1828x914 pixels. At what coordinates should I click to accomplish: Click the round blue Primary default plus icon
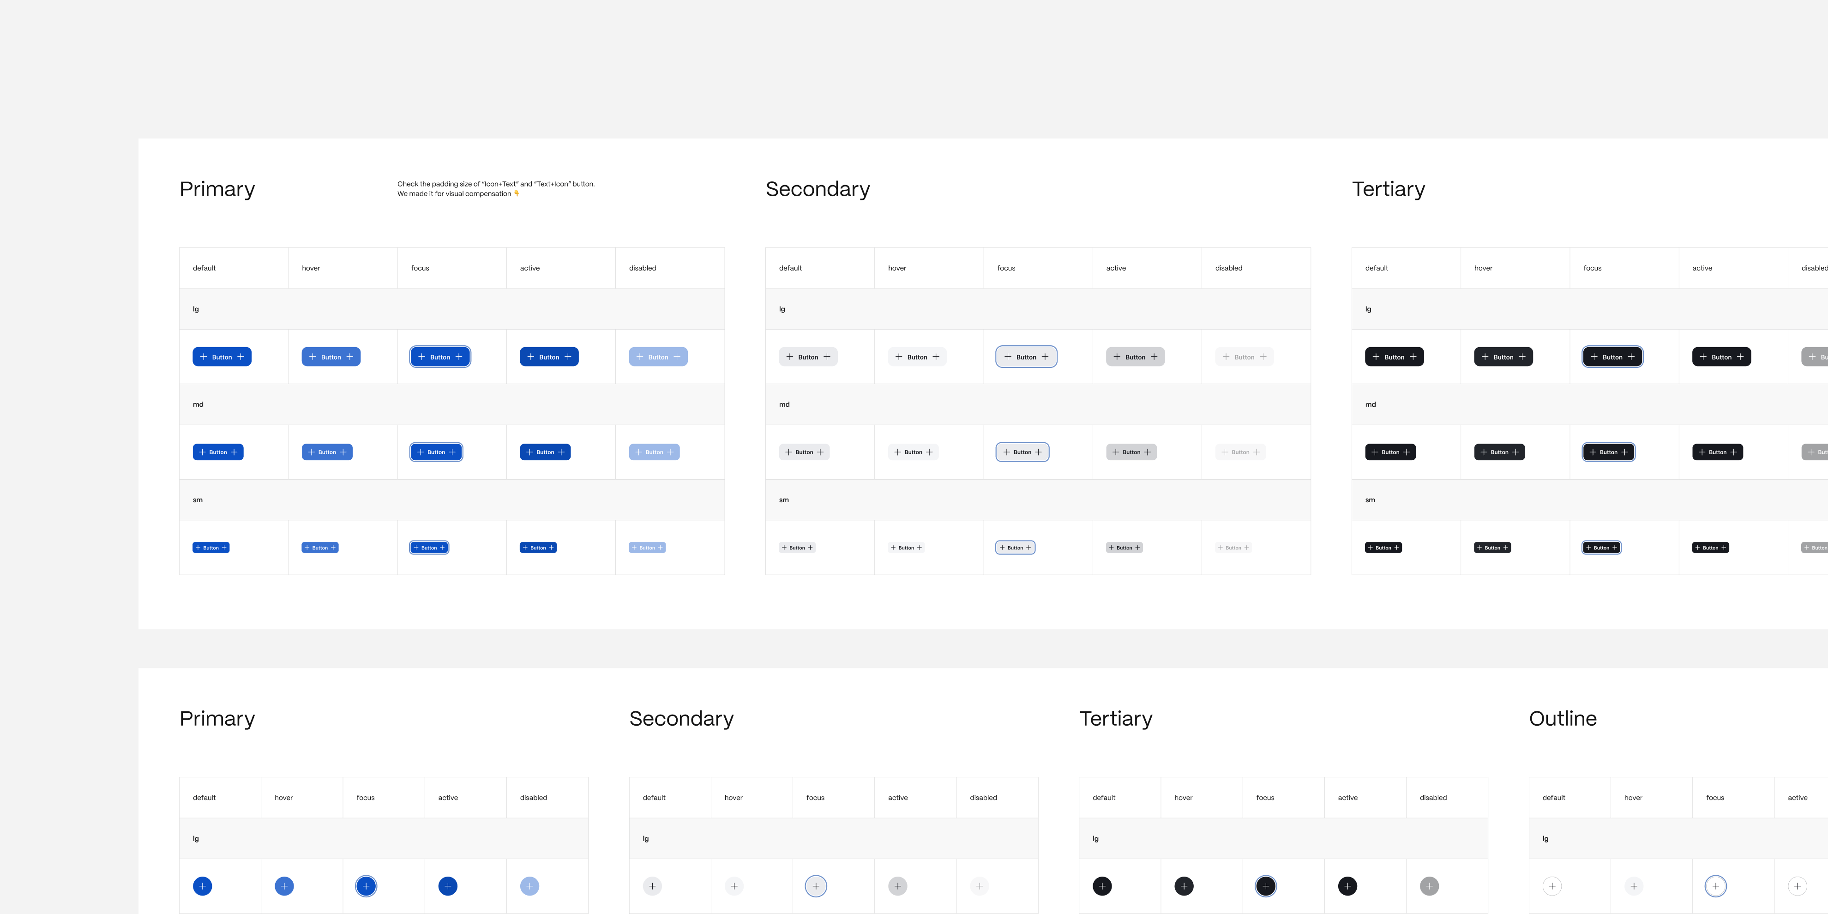(202, 886)
